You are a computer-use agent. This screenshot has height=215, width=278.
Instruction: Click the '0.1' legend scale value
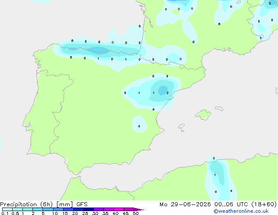[5, 213]
